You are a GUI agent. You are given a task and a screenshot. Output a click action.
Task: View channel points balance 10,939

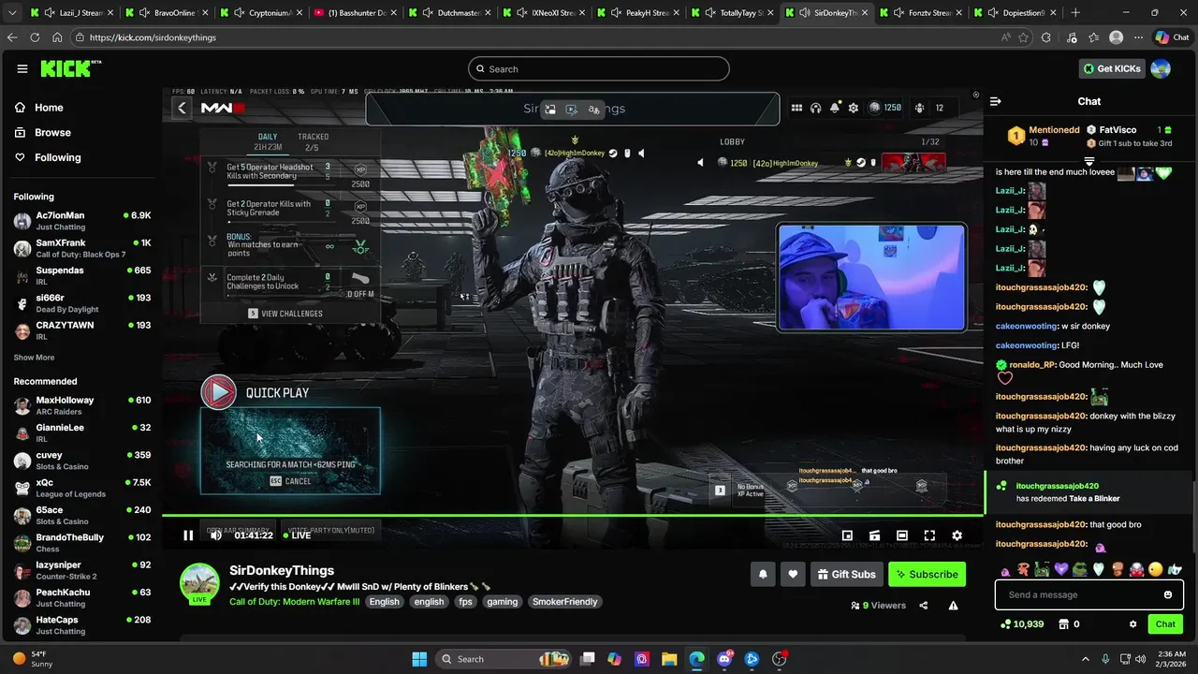pos(1021,624)
